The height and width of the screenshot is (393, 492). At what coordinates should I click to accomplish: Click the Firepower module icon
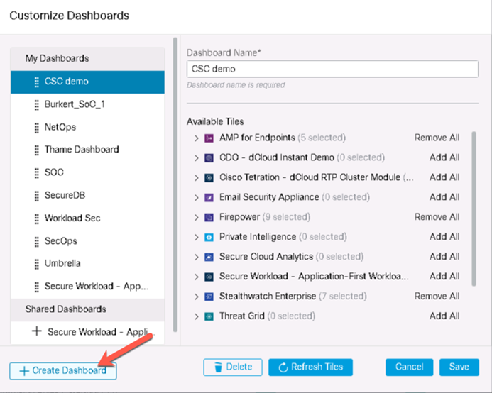(209, 217)
